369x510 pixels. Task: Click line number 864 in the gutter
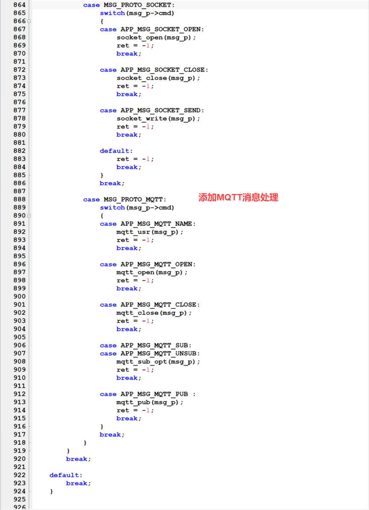(20, 5)
